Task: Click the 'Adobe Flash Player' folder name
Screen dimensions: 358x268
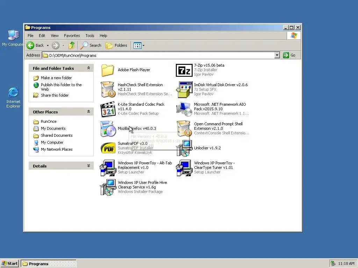Action: (x=134, y=70)
